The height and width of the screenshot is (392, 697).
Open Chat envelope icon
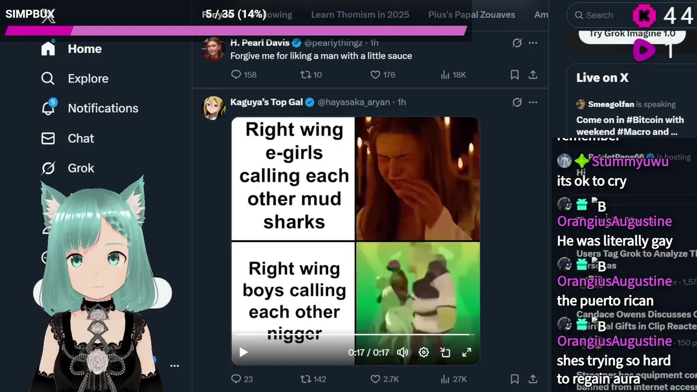[x=48, y=138]
